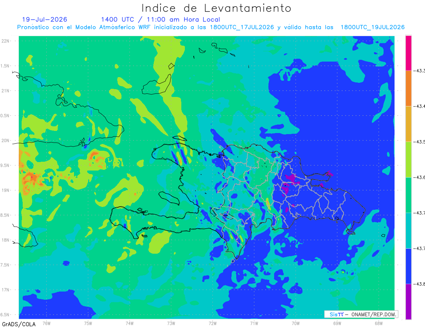Click the '73W' longitude label
425x328 pixels.
pos(171,323)
